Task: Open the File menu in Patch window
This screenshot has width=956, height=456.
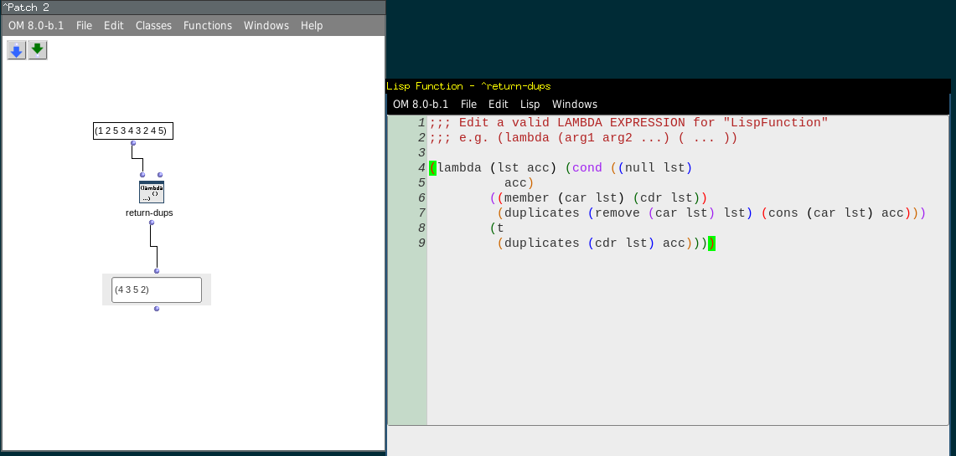Action: 84,26
